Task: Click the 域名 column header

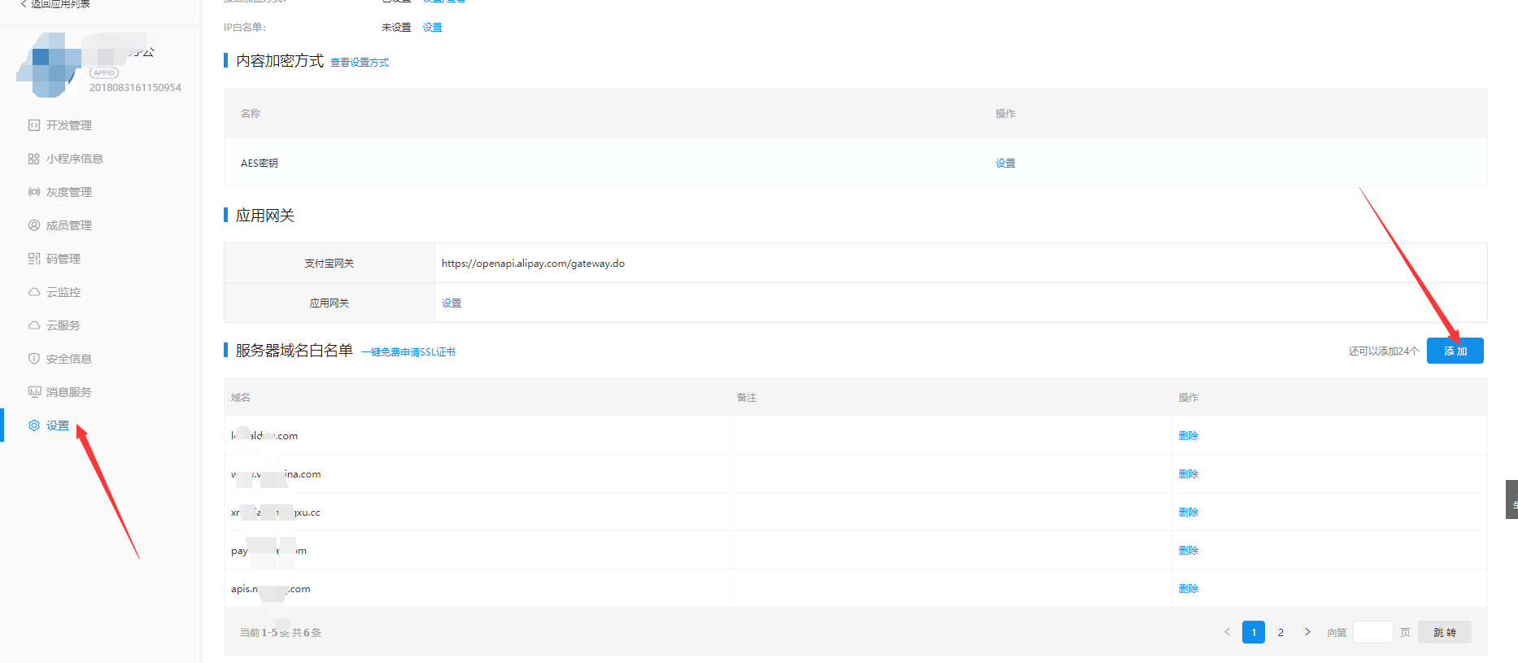Action: pyautogui.click(x=241, y=398)
